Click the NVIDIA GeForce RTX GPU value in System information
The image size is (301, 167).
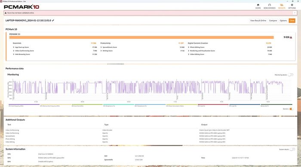51,158
